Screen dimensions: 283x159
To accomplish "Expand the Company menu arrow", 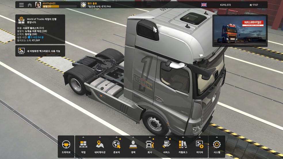I will (150, 137).
